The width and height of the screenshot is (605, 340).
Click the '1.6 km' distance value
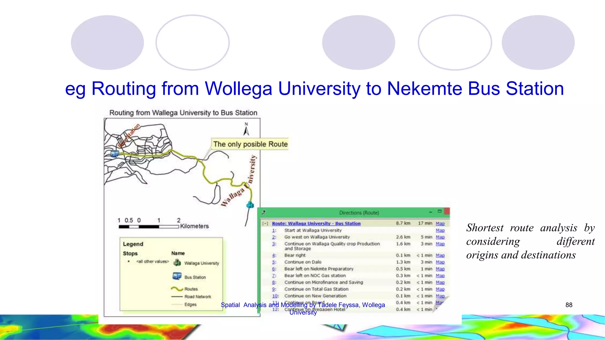[403, 244]
